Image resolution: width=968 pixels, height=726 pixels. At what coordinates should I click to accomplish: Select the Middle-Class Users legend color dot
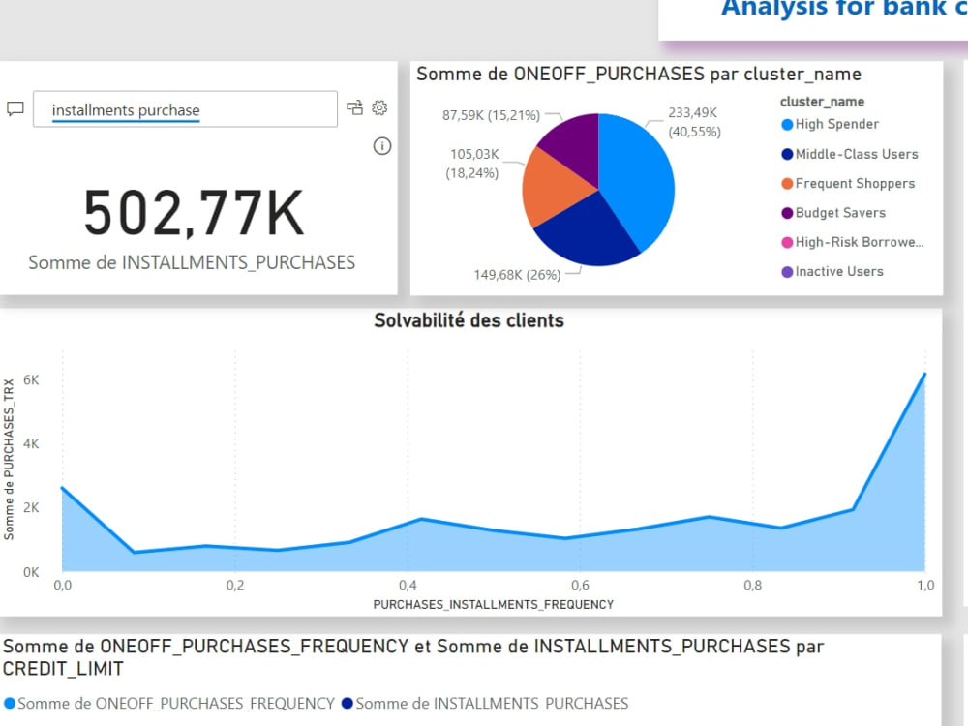[x=787, y=154]
